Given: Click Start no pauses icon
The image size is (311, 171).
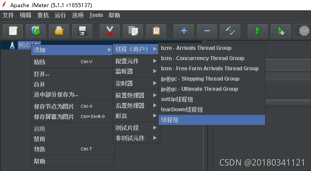Looking at the screenshot, I should [x=281, y=31].
